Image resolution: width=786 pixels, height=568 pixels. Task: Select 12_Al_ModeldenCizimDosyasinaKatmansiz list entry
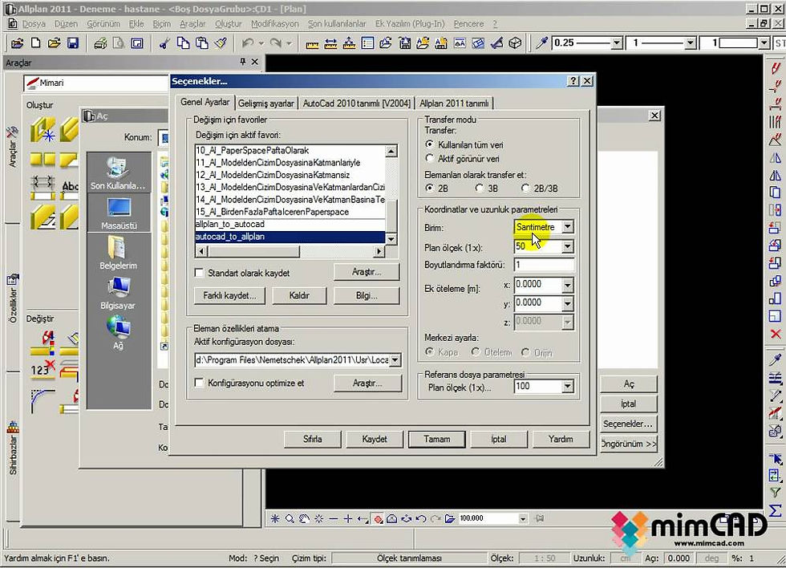[x=290, y=175]
